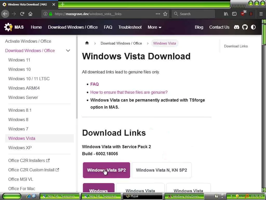
Task: Open Activate Windows / Office in sidebar
Action: pos(28,41)
